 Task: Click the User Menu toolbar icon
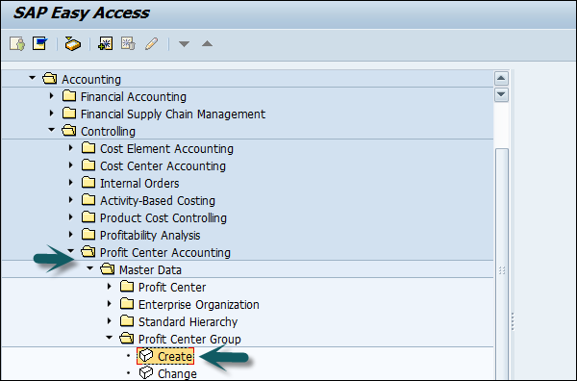pos(17,44)
